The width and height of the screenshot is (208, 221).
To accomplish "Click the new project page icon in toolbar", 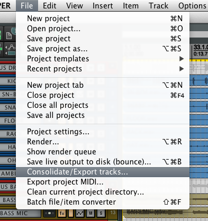I will click(8, 35).
